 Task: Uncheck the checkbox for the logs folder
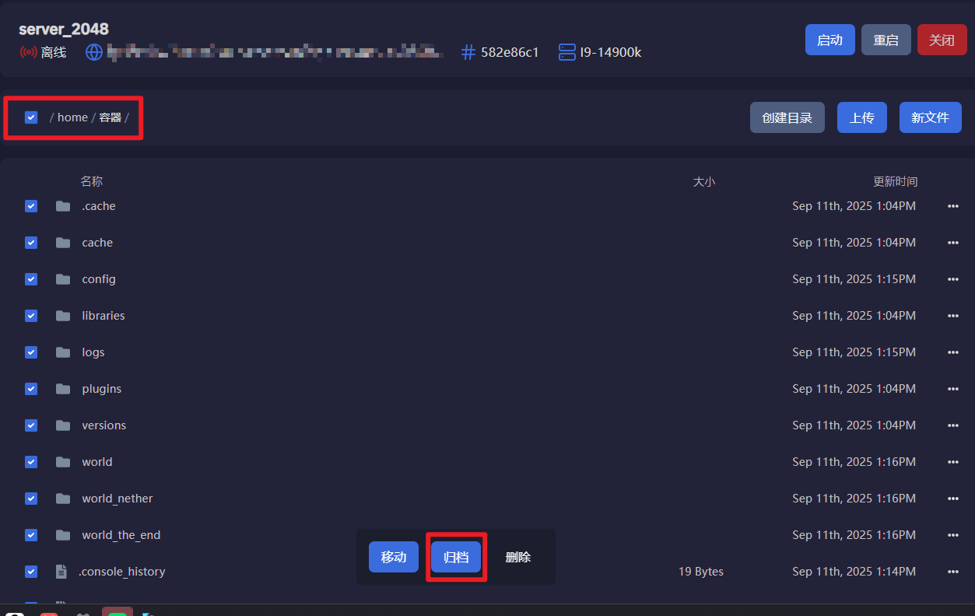pos(31,352)
